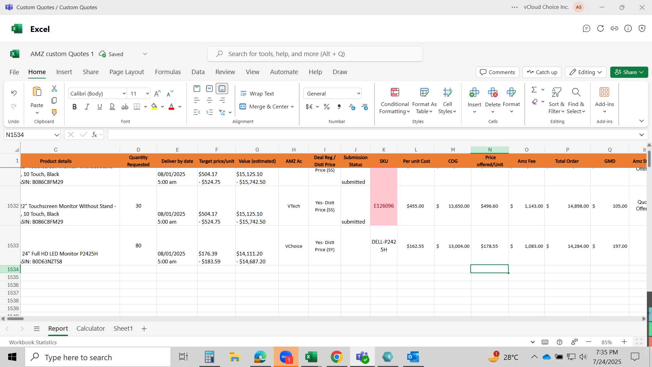652x367 pixels.
Task: Click the Clear eraser icon
Action: pyautogui.click(x=535, y=102)
